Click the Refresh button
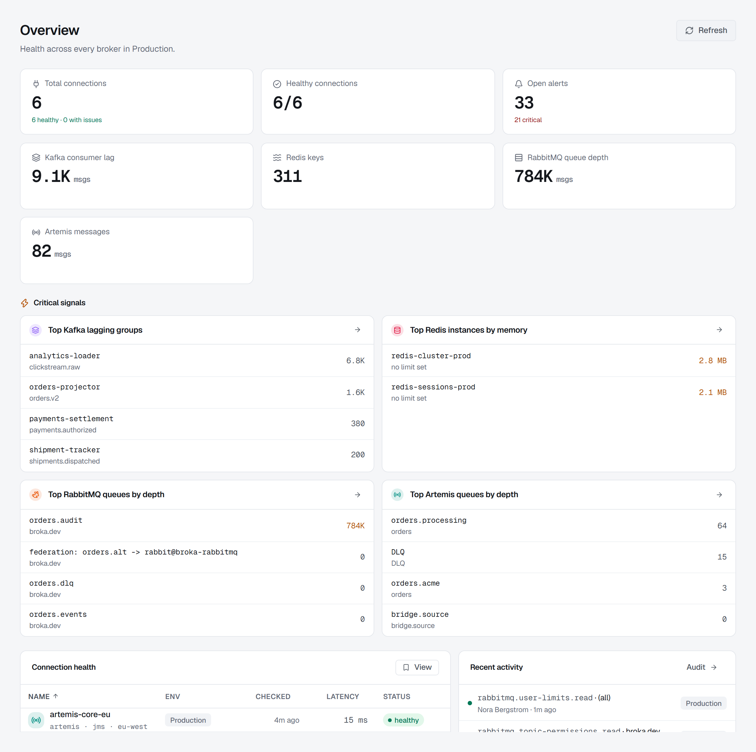Viewport: 756px width, 752px height. (x=706, y=31)
